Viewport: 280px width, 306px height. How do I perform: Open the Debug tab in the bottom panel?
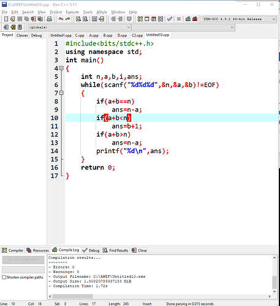coord(91,250)
